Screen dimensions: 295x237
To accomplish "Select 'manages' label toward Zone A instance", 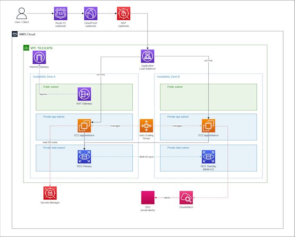I will (x=115, y=126).
